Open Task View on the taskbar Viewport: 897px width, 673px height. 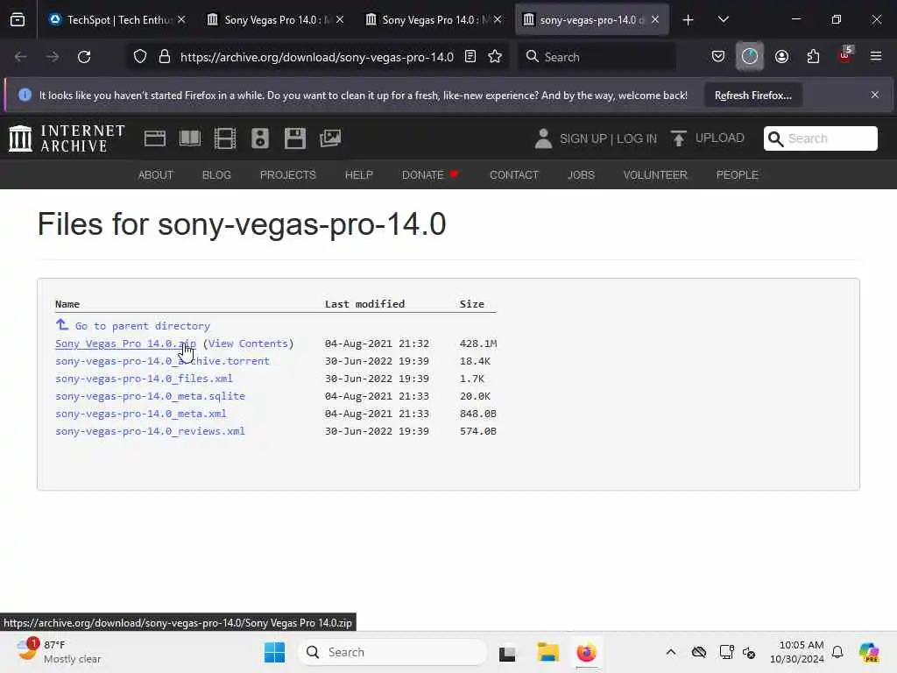507,652
